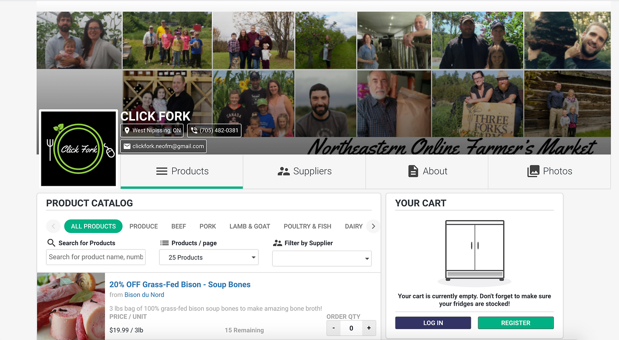Click the $19.99 / 3lb price text
Viewport: 619px width, 340px height.
click(x=126, y=330)
